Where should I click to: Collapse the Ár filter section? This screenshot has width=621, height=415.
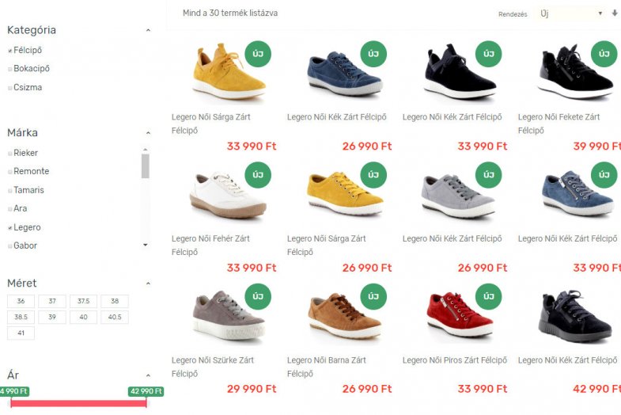(x=148, y=375)
